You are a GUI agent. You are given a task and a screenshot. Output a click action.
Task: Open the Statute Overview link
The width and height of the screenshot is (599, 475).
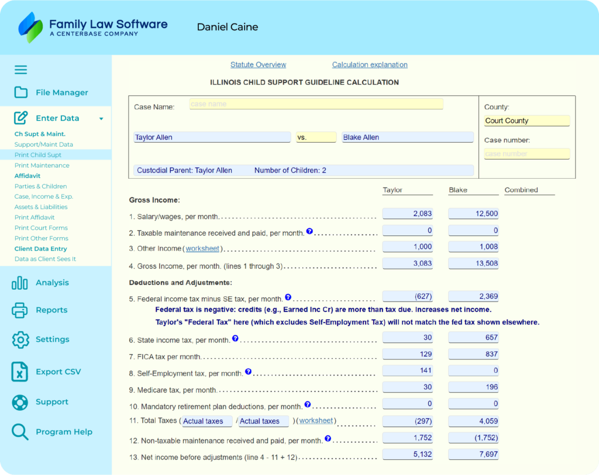258,65
